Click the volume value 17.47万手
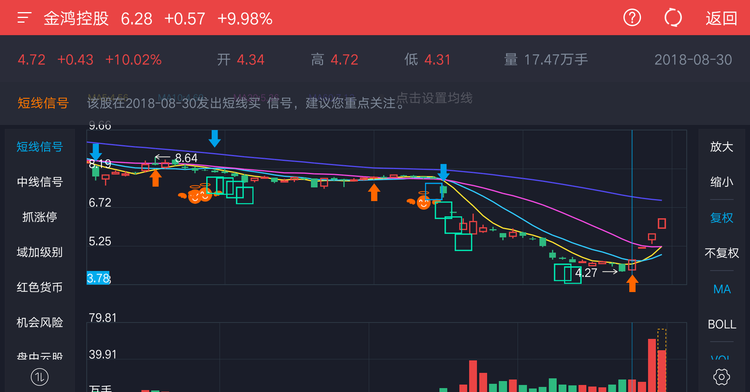This screenshot has width=750, height=392. [555, 60]
